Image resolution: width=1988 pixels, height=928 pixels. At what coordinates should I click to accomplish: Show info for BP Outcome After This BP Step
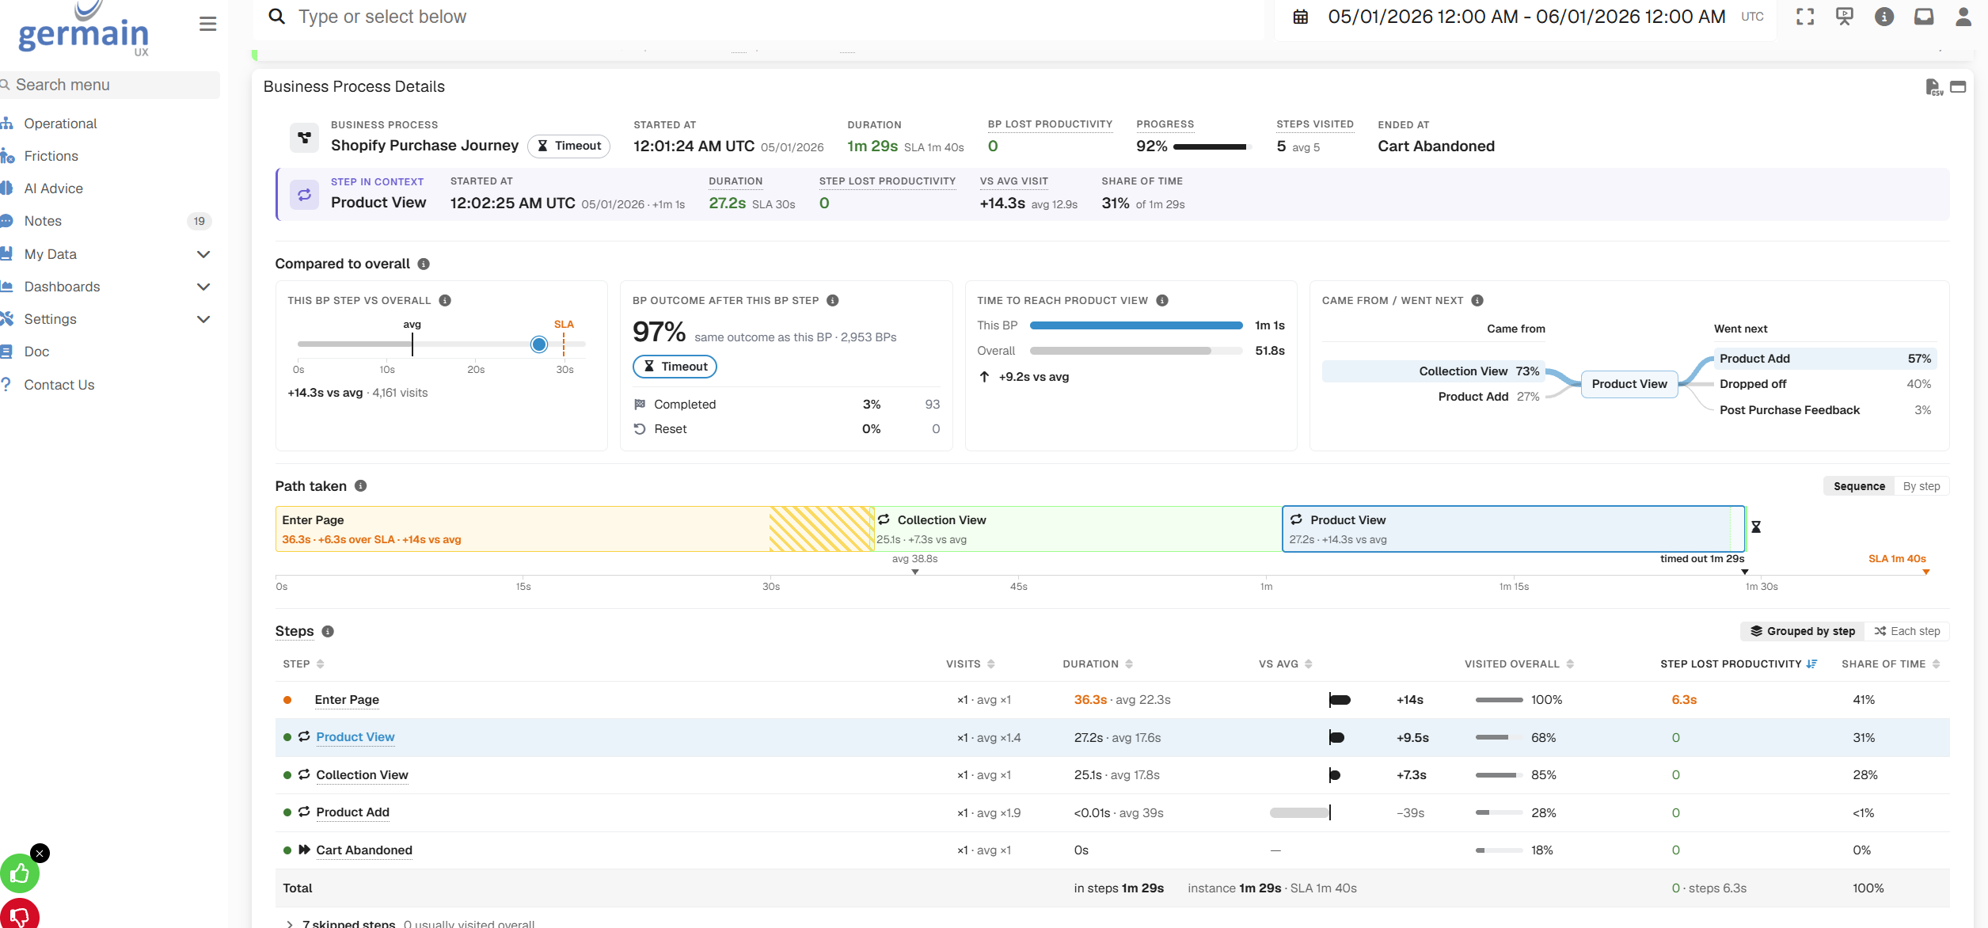click(832, 300)
